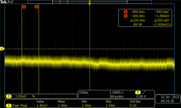This screenshot has width=181, height=108.
Task: Click the channel 1 ground reference indicator
Action: click(x=2, y=49)
